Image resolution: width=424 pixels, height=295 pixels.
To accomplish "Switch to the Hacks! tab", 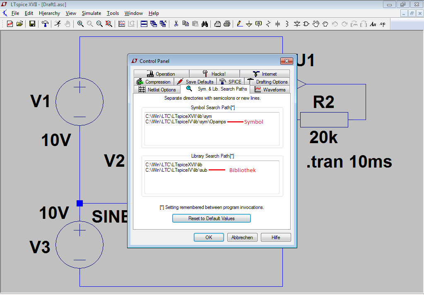I will tap(214, 74).
